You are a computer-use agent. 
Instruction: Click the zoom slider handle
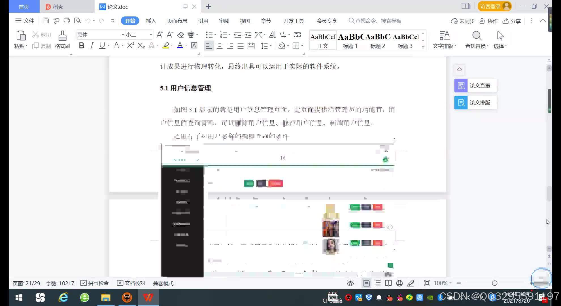[495, 283]
